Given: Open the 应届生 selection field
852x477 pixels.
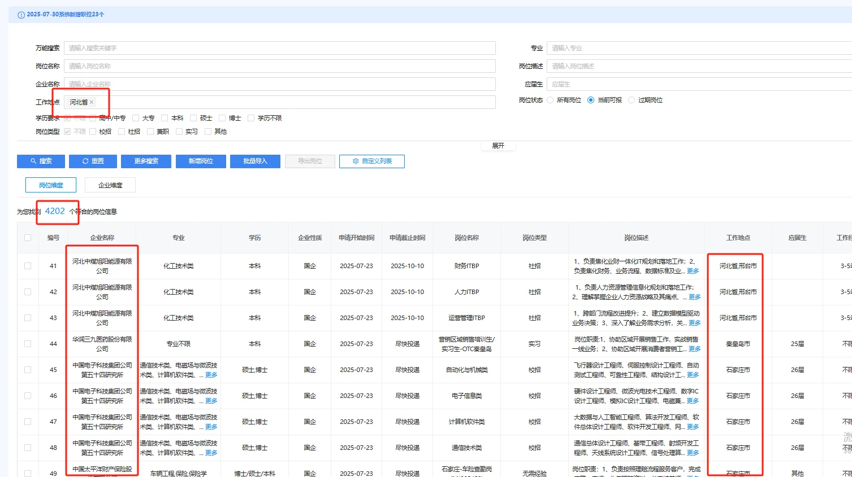Looking at the screenshot, I should point(699,84).
